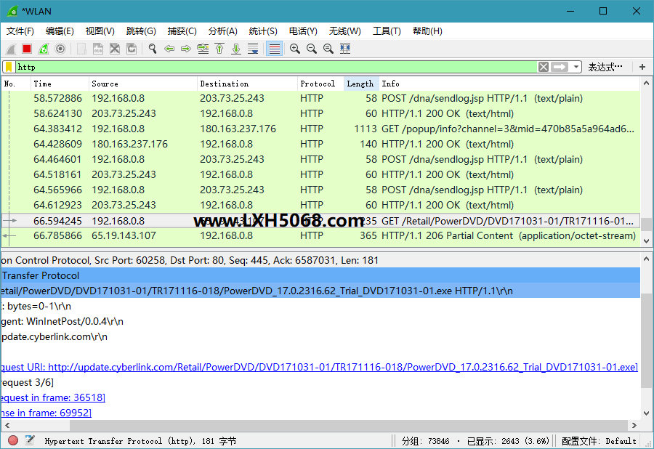
Task: Click the start capture shark fin icon
Action: pos(11,49)
